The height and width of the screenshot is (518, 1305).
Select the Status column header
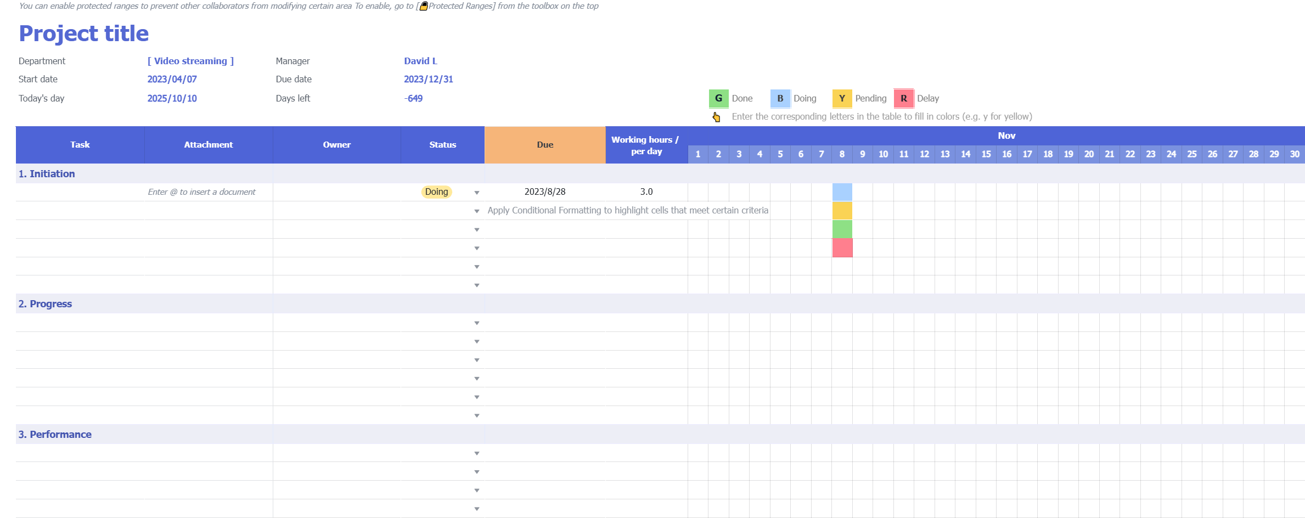pos(443,145)
